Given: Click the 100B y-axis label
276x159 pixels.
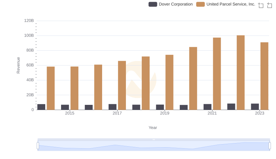Looking at the screenshot, I should pos(29,36).
